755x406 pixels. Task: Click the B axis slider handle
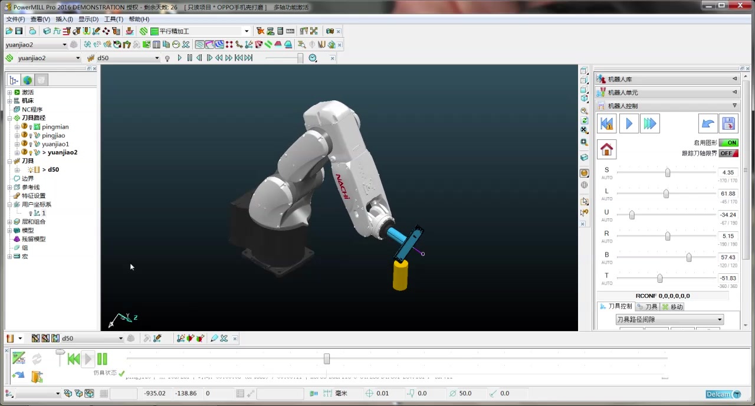click(x=689, y=257)
